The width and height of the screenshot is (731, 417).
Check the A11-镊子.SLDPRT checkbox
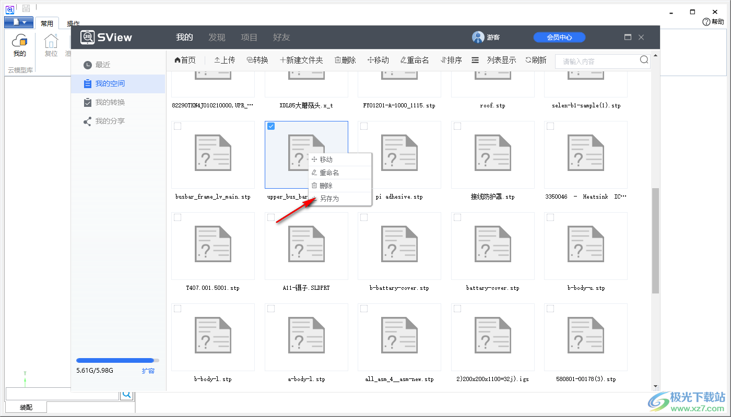click(x=271, y=217)
